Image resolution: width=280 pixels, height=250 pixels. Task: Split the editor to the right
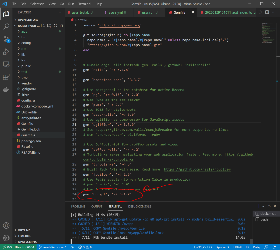[x=267, y=12]
